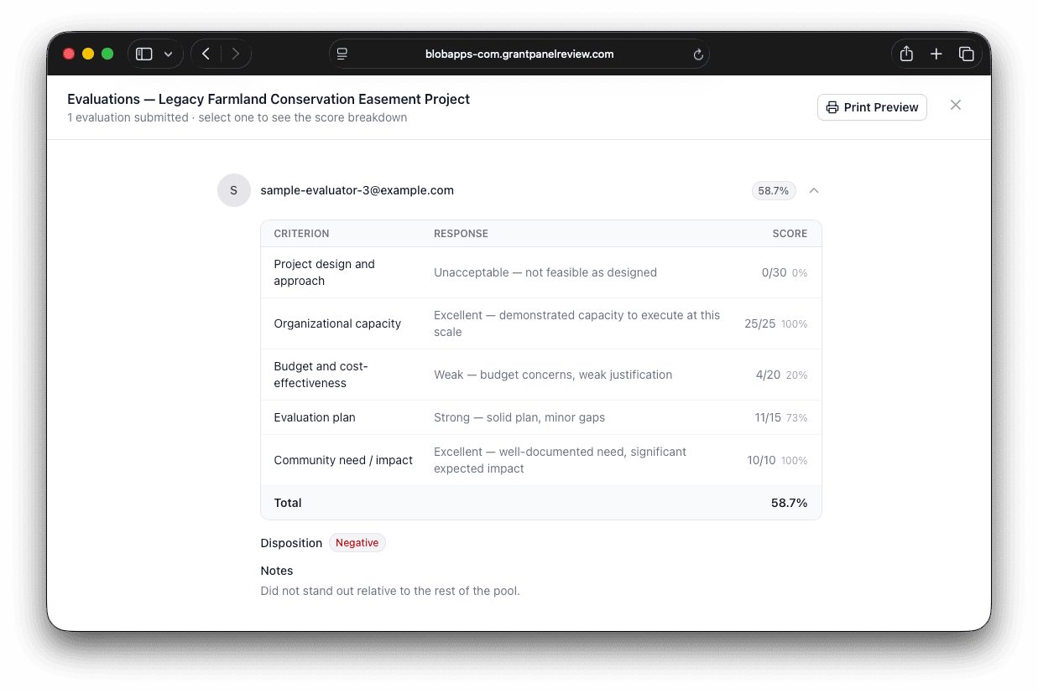
Task: Select the CRITERION column header
Action: click(x=301, y=234)
